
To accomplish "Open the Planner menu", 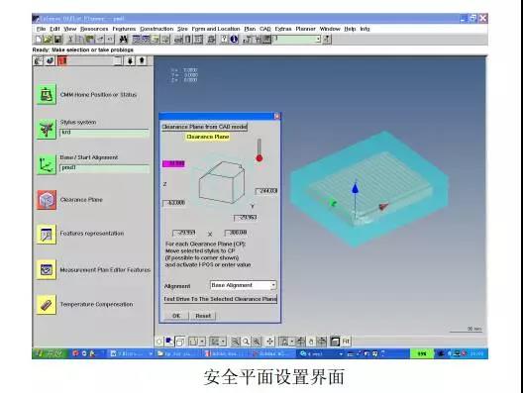I will pyautogui.click(x=305, y=29).
